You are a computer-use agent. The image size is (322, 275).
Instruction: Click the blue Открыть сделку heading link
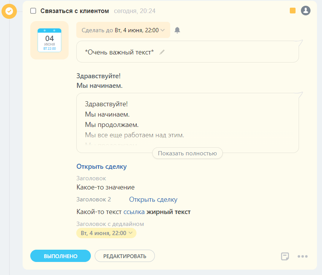(x=101, y=166)
